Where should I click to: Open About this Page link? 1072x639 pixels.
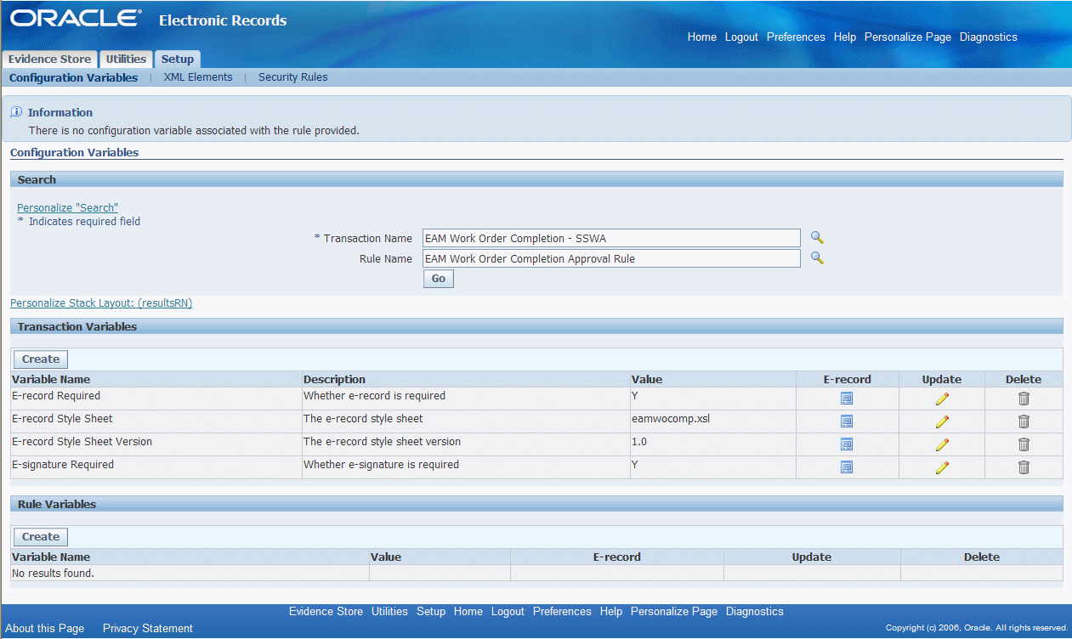click(x=45, y=629)
